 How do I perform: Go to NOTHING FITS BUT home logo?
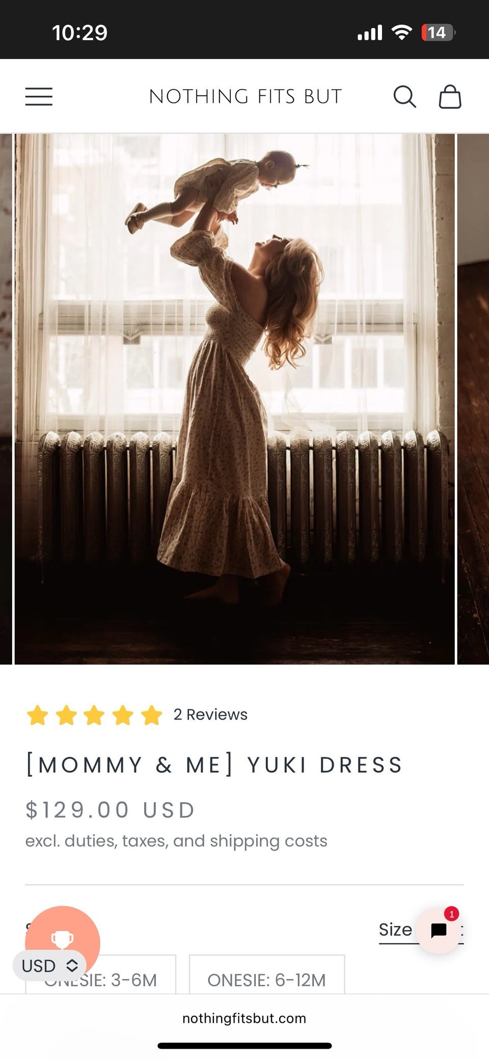pyautogui.click(x=245, y=96)
